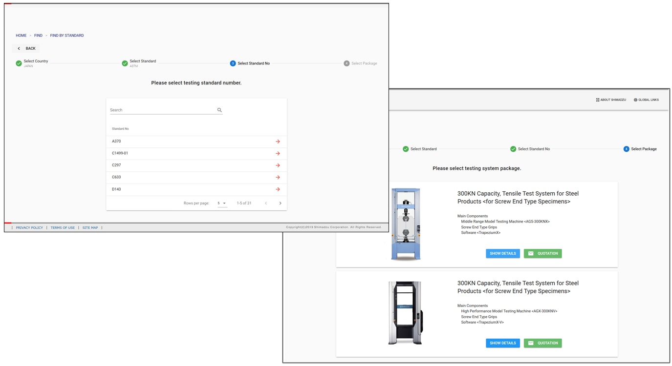Open the FIND breadcrumb link
The width and height of the screenshot is (672, 366).
[38, 36]
